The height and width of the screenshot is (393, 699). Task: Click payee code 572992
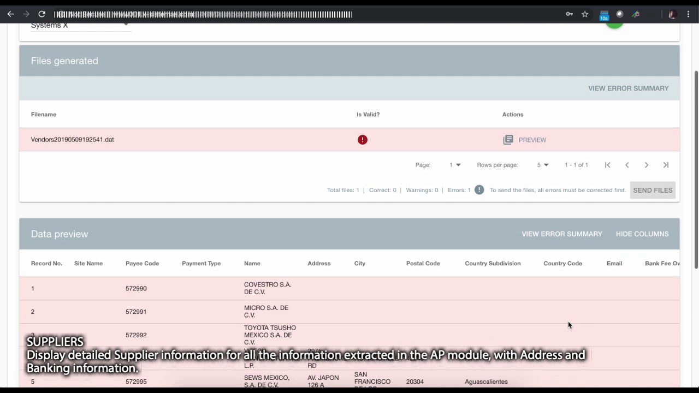coord(136,335)
